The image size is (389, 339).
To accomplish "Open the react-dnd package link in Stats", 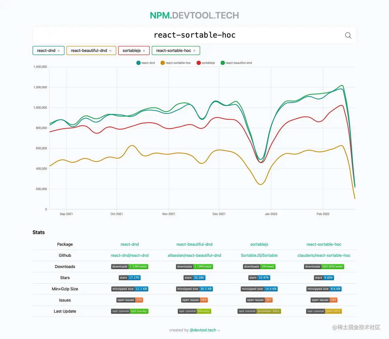I will (130, 244).
